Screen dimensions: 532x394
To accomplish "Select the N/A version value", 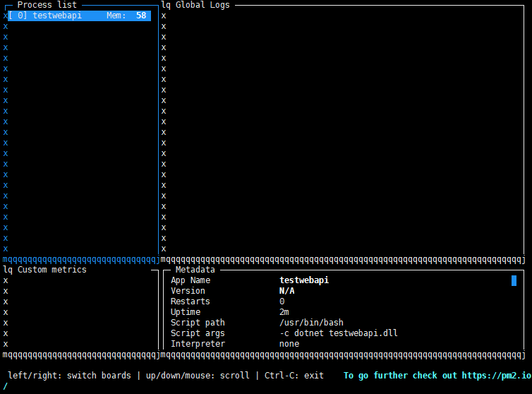I will click(286, 291).
